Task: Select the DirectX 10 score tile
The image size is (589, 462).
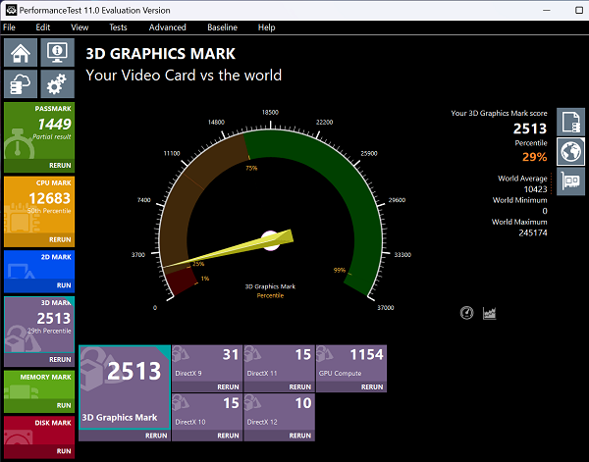Action: (207, 412)
